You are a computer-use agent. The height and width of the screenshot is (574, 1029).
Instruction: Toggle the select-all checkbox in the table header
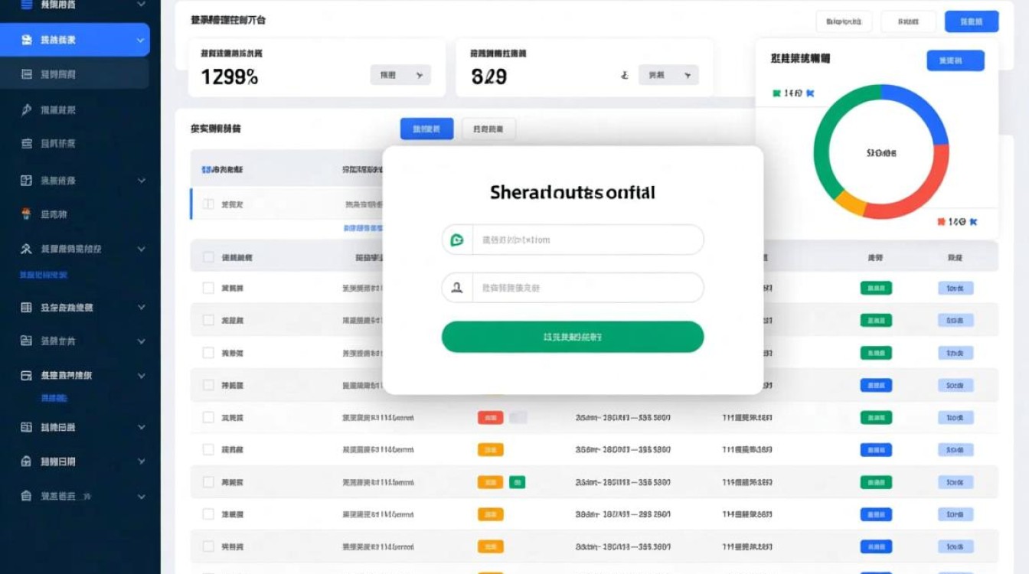208,258
